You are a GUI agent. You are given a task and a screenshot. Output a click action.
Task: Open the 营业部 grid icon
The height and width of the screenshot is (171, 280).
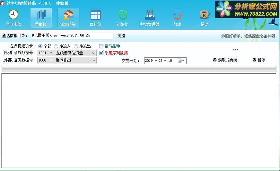point(96,15)
